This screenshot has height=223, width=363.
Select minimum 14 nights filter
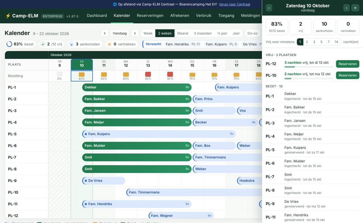(337, 42)
